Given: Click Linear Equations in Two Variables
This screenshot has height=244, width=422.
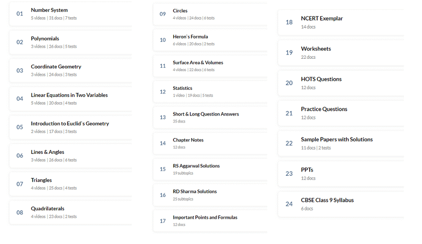Looking at the screenshot, I should 69,95.
